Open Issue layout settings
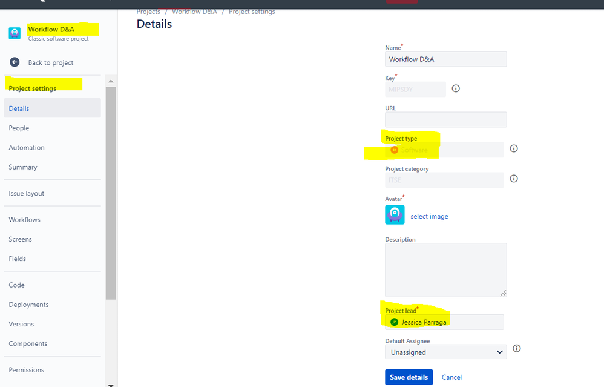This screenshot has height=387, width=604. click(x=27, y=193)
